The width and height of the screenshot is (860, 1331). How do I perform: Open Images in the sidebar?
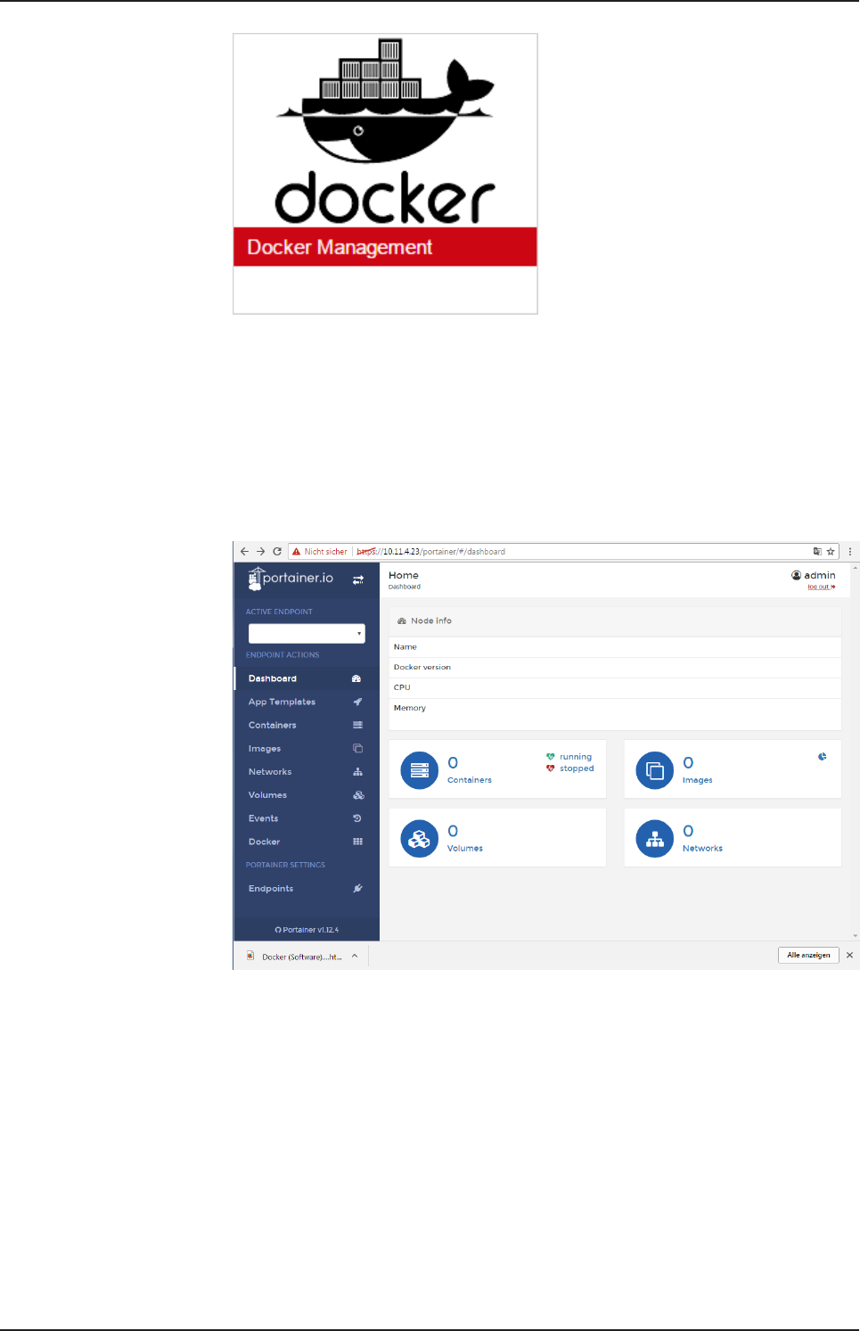point(307,748)
